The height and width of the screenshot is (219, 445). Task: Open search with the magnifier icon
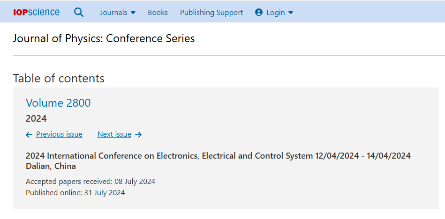(x=79, y=13)
